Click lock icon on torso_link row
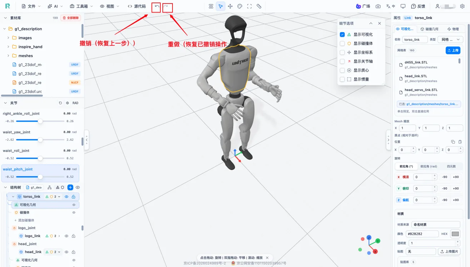This screenshot has height=267, width=470. [74, 197]
